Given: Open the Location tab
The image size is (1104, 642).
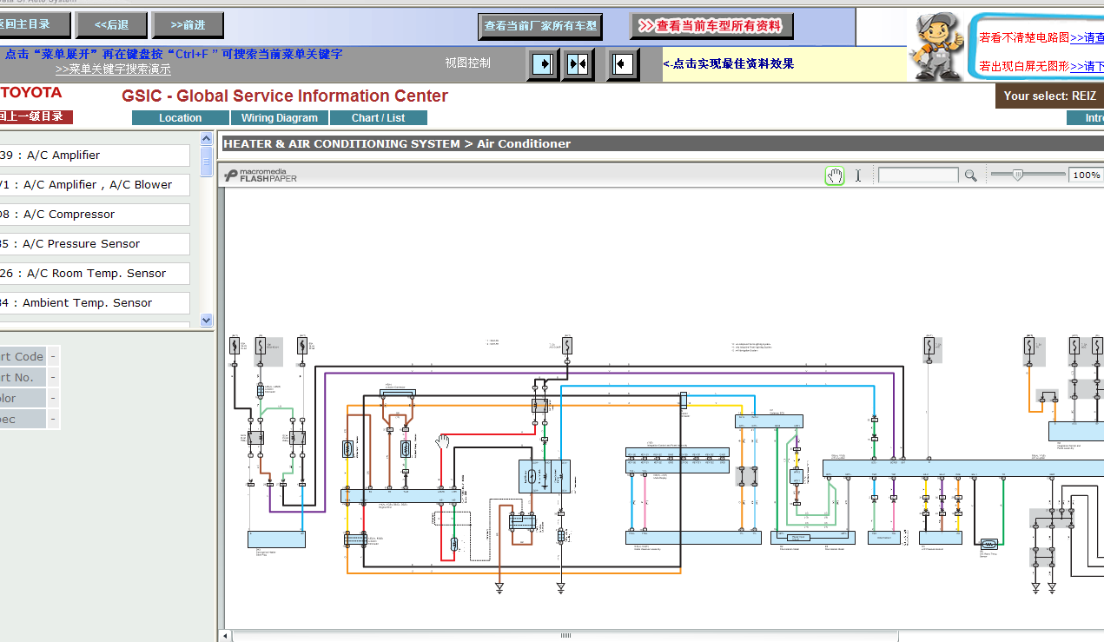Looking at the screenshot, I should [x=181, y=118].
